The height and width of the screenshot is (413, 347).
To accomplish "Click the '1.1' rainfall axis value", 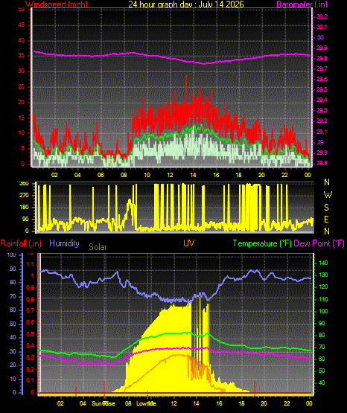I will tap(31, 264).
